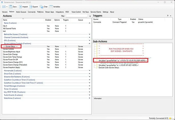Sort actions by the Queue column header

tap(81, 20)
